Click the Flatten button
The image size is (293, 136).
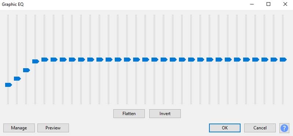(129, 114)
